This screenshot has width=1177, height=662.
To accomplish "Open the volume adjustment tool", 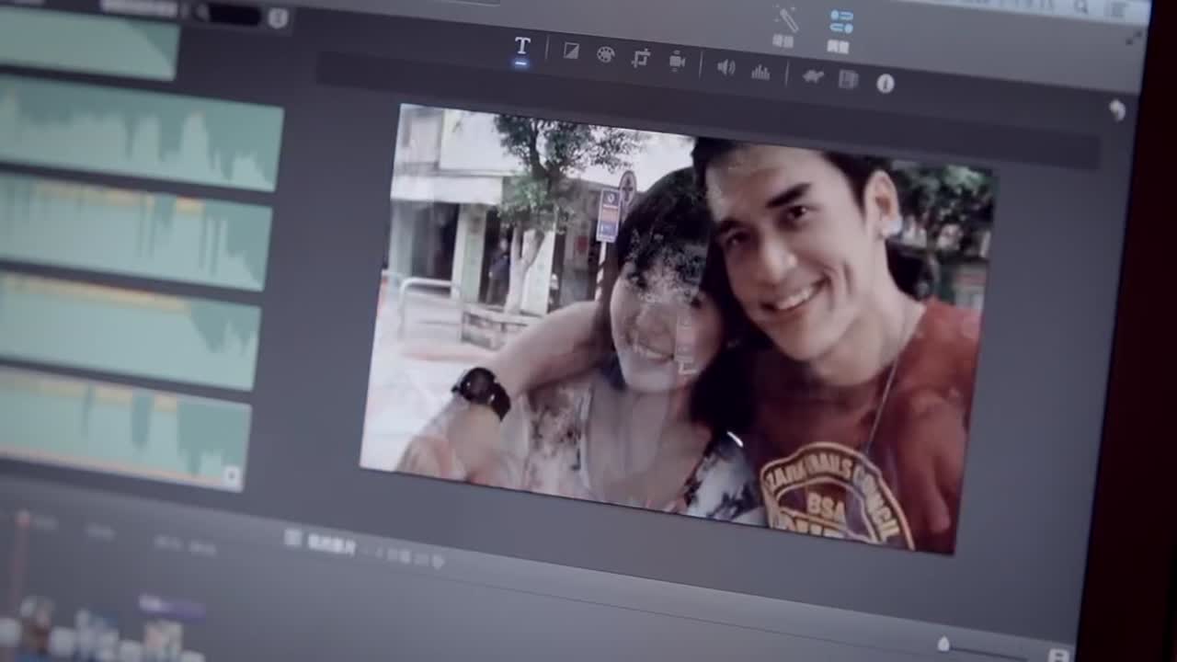I will pyautogui.click(x=726, y=67).
